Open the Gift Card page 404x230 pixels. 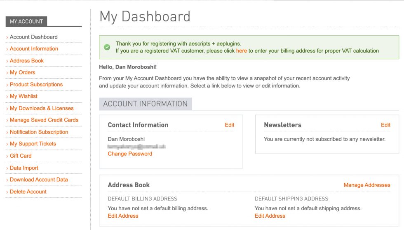tap(21, 156)
